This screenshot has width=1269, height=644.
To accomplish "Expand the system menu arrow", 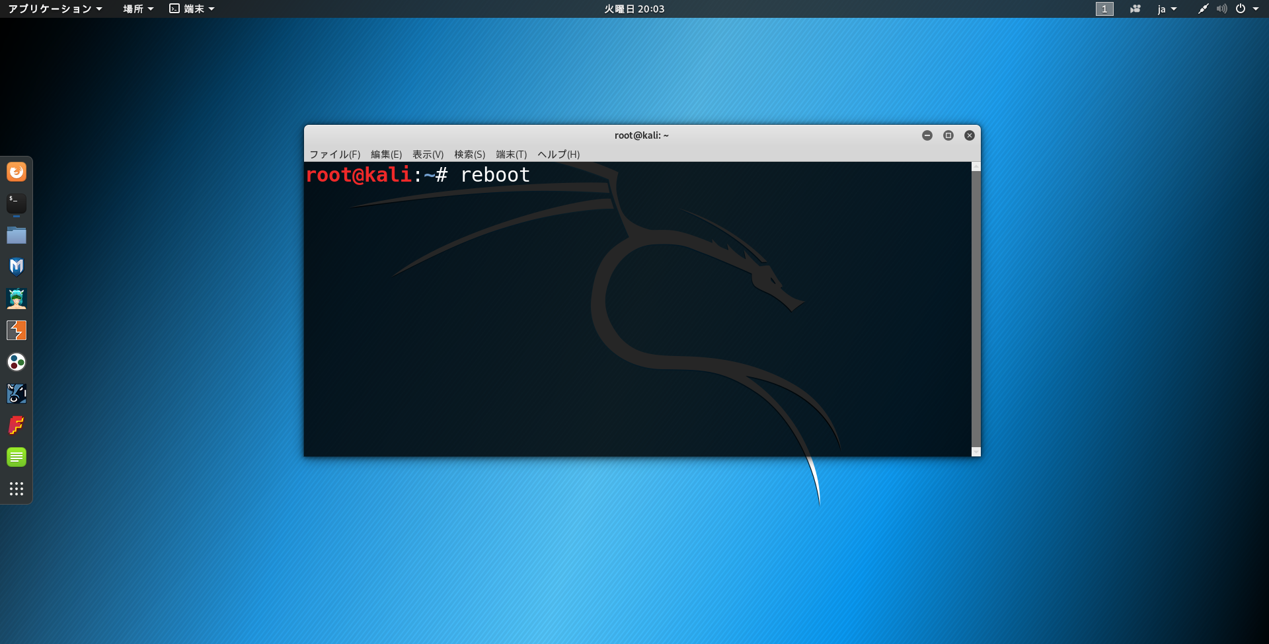I will pyautogui.click(x=1256, y=9).
